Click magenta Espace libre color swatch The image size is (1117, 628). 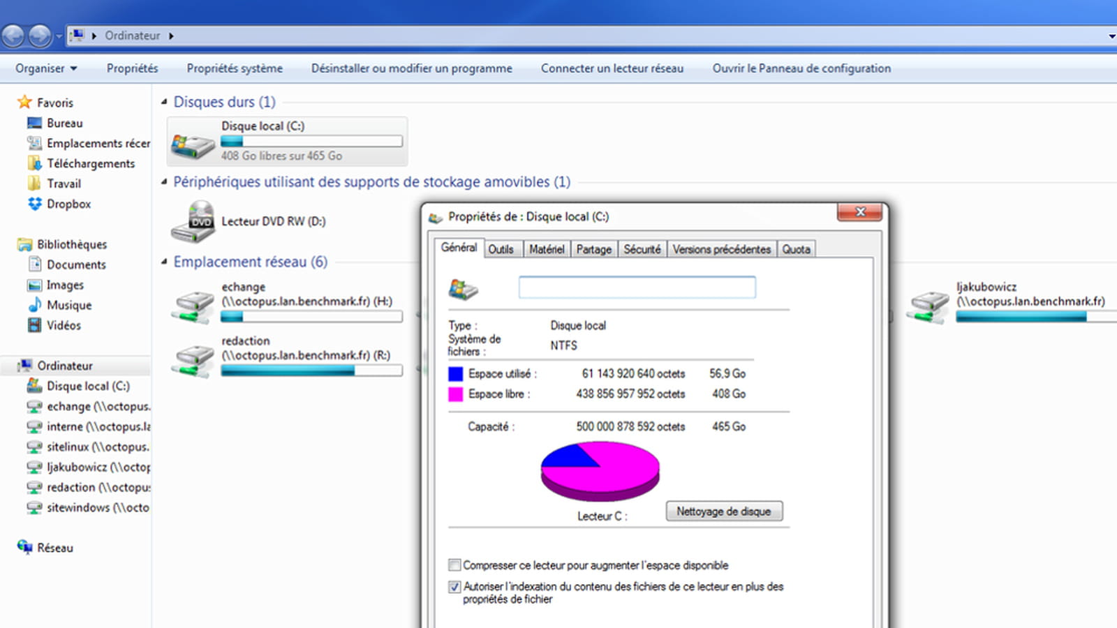coord(456,394)
